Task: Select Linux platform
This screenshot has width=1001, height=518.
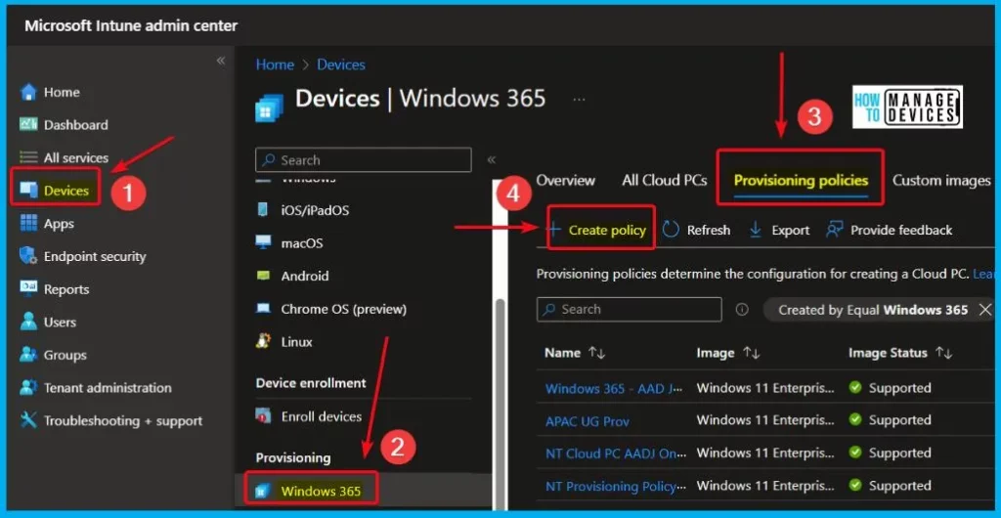Action: point(284,342)
